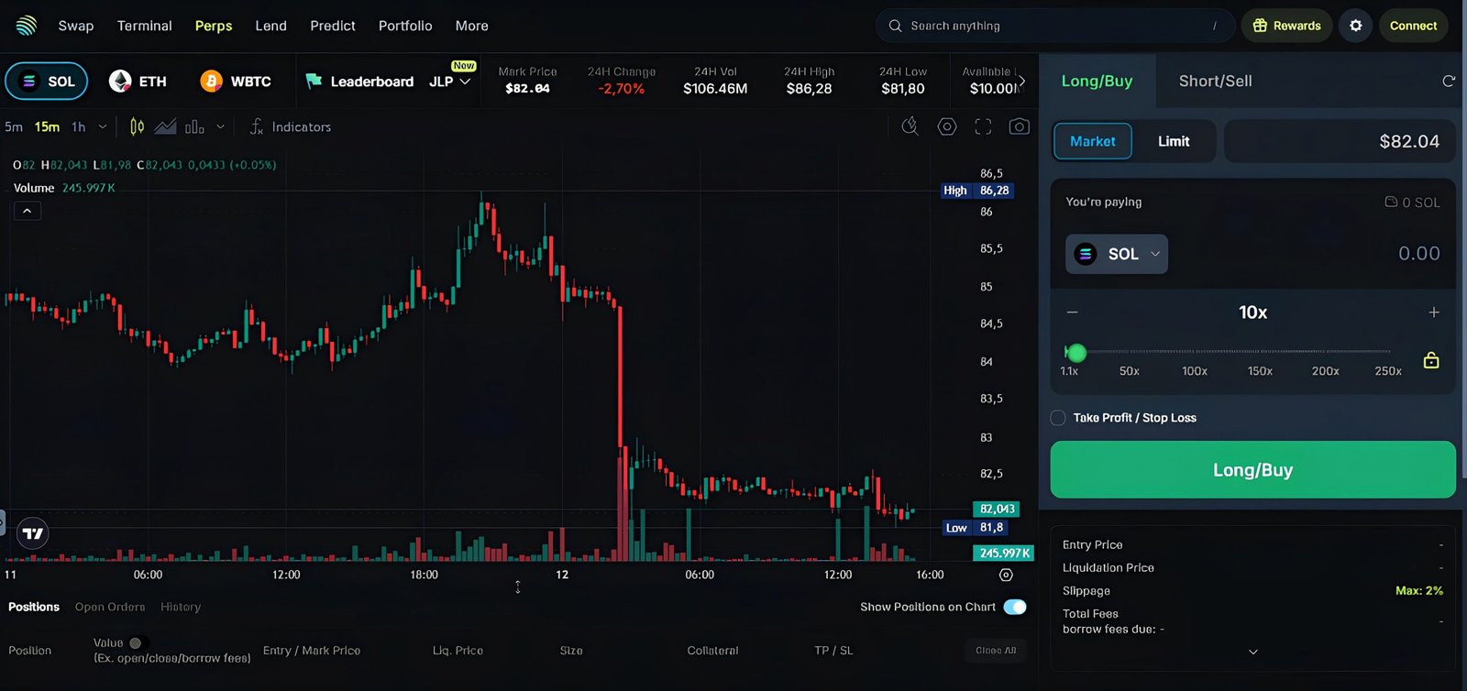Select the 5m timeframe
This screenshot has width=1467, height=691.
click(x=14, y=126)
